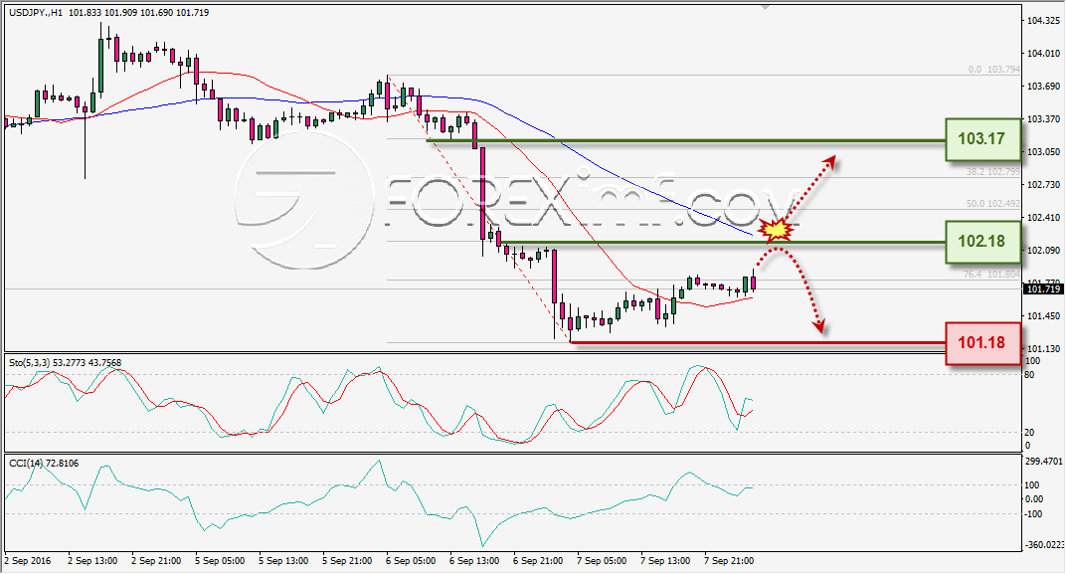Click the 7 Sep 13:00 time label
The image size is (1066, 574).
coord(665,561)
